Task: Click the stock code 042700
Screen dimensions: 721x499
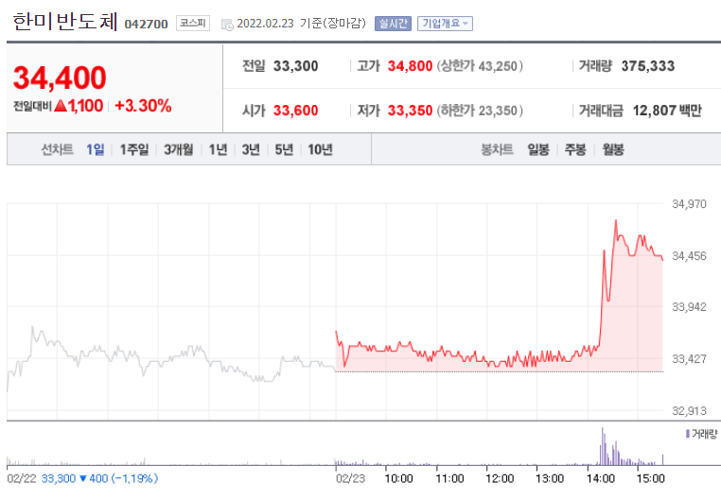Action: click(x=147, y=24)
